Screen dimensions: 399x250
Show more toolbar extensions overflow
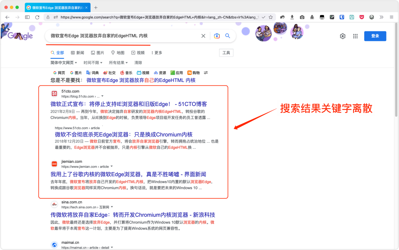(381, 17)
